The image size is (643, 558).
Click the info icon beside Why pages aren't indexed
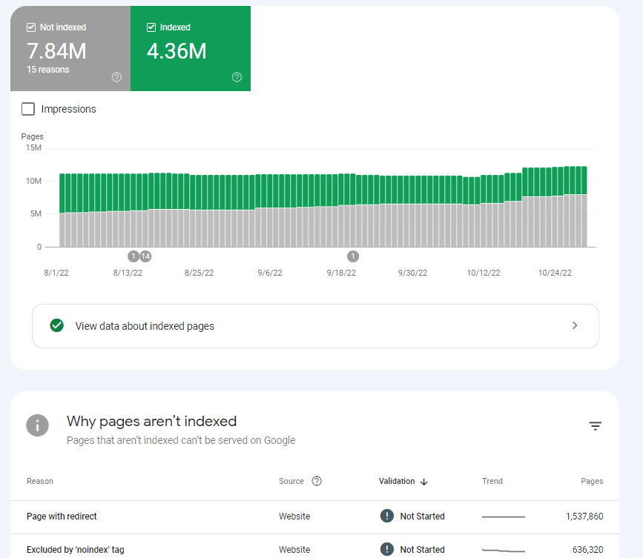tap(37, 425)
